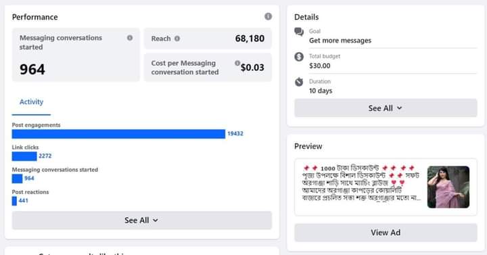Select the 964 conversations started card

tap(76, 55)
